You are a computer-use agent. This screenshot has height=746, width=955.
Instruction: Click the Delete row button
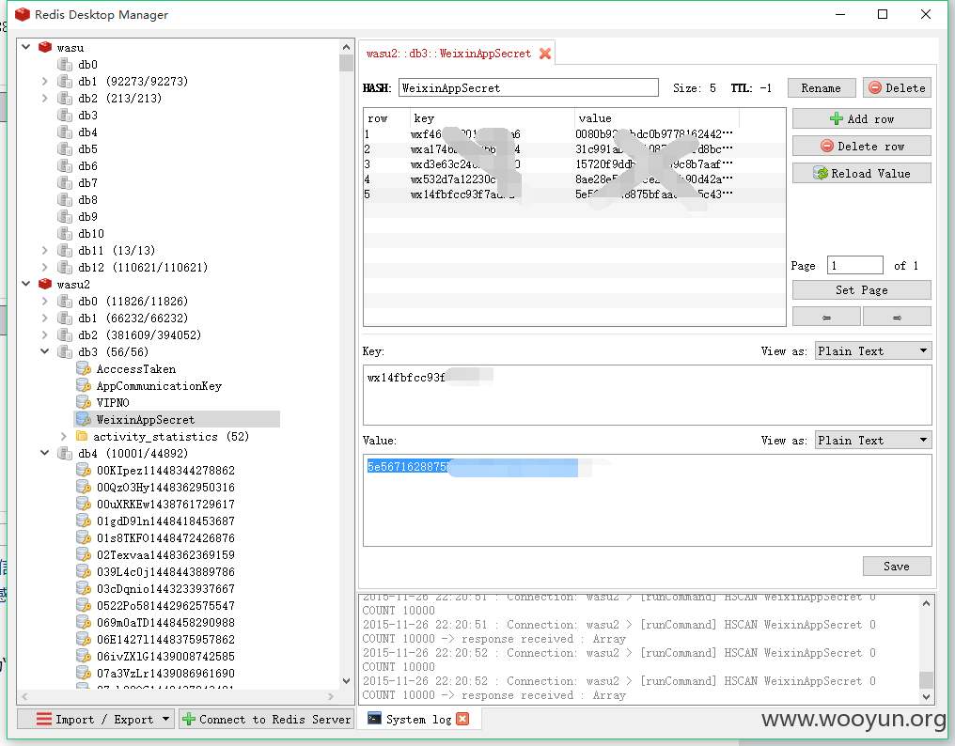click(x=861, y=147)
